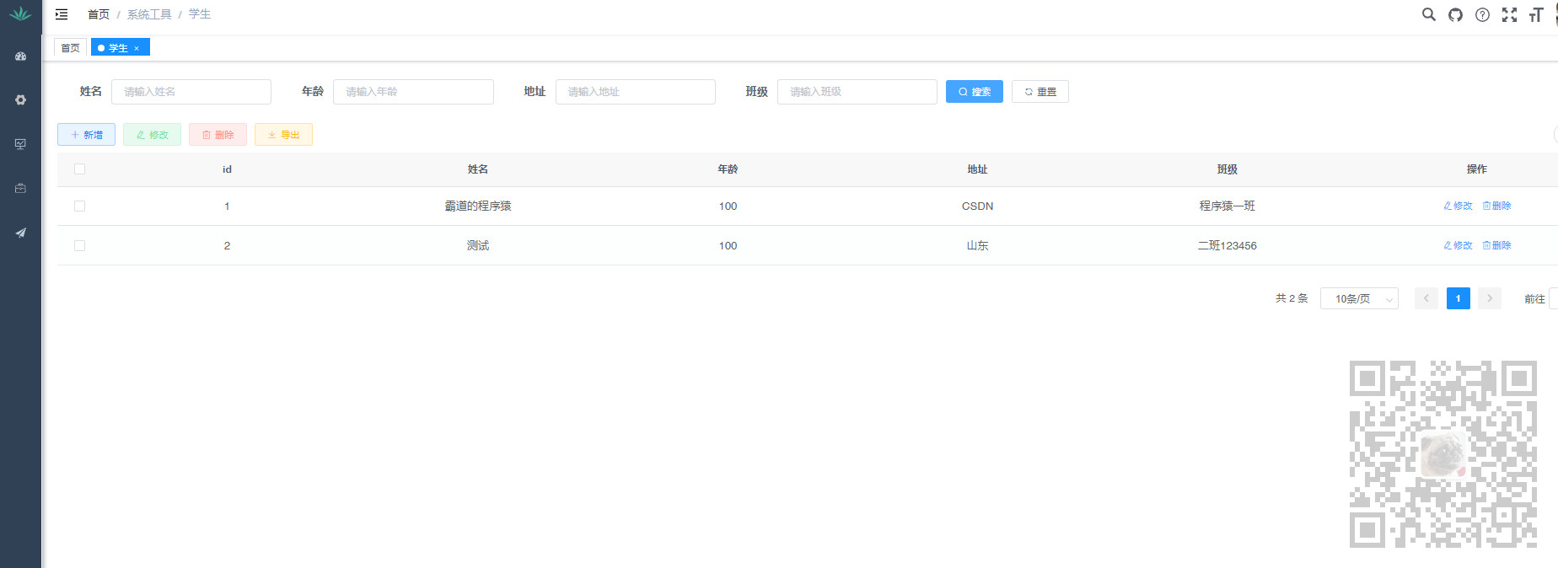
Task: Click the 山东 address cell
Action: coord(978,245)
